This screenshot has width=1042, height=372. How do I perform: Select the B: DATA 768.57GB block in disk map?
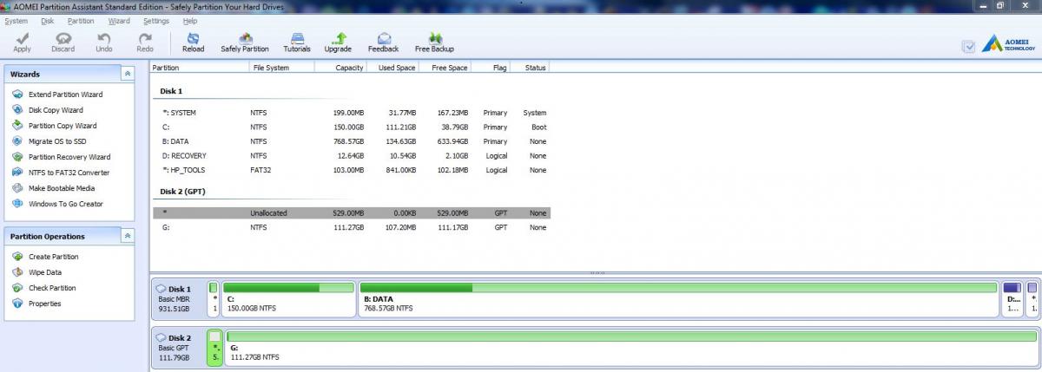pyautogui.click(x=679, y=298)
